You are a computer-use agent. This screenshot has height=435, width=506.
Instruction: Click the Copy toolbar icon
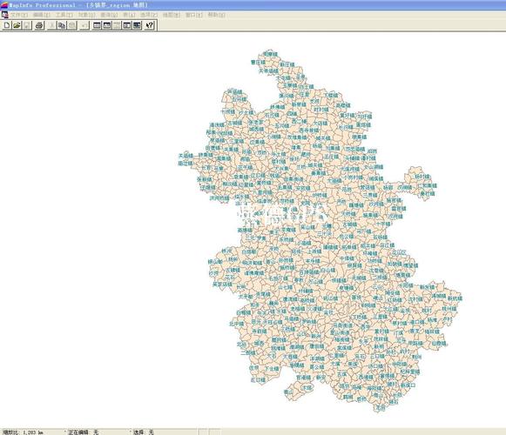(62, 25)
